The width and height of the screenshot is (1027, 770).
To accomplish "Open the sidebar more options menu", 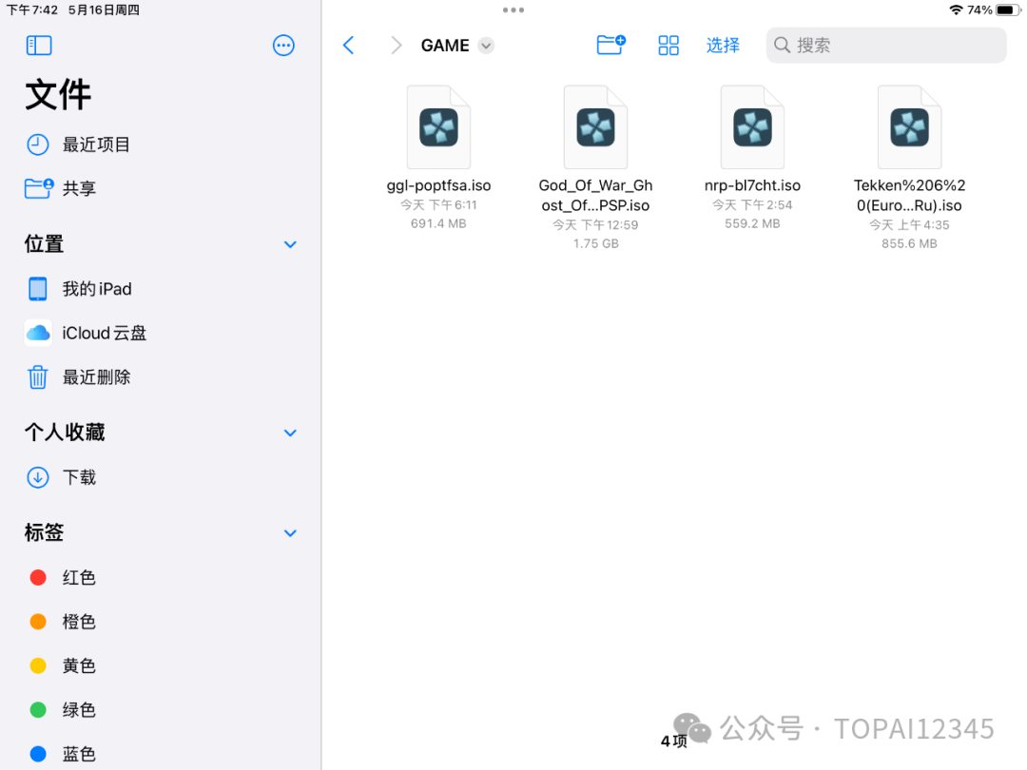I will 283,46.
